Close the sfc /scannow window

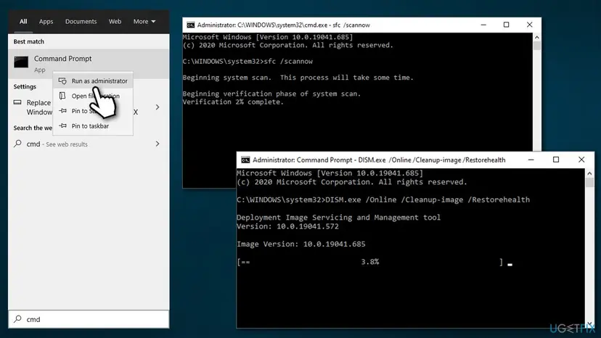coord(530,25)
